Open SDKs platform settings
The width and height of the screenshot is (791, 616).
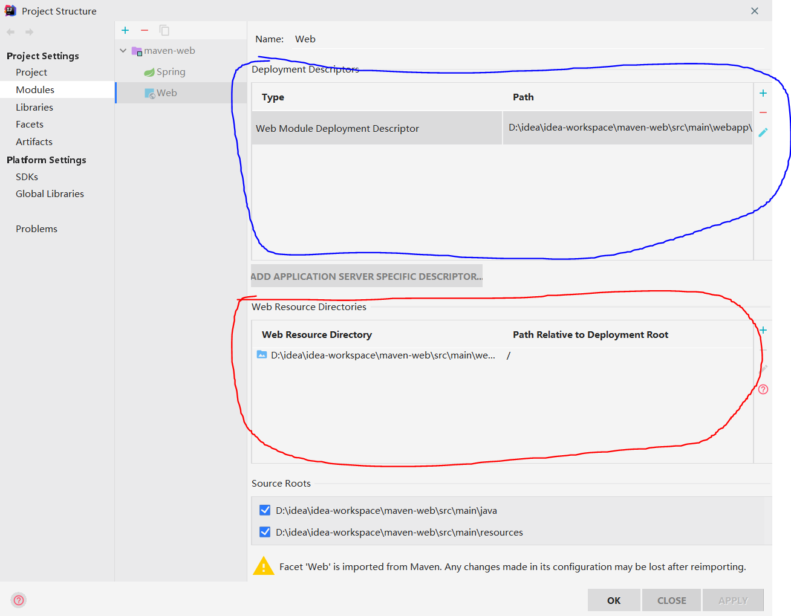coord(27,177)
